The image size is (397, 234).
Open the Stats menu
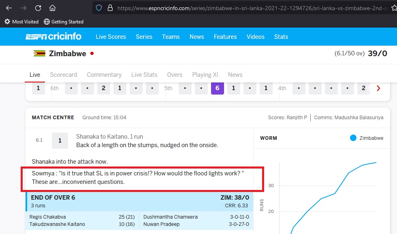tap(281, 37)
